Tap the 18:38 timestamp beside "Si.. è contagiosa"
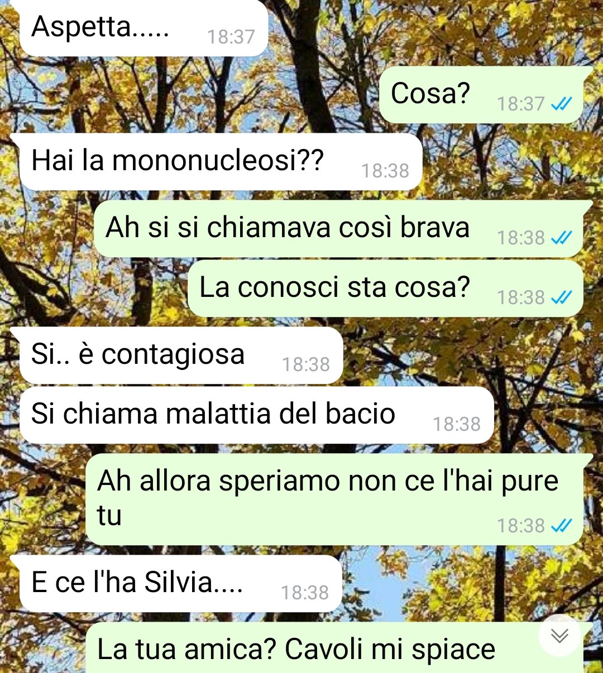 click(306, 364)
